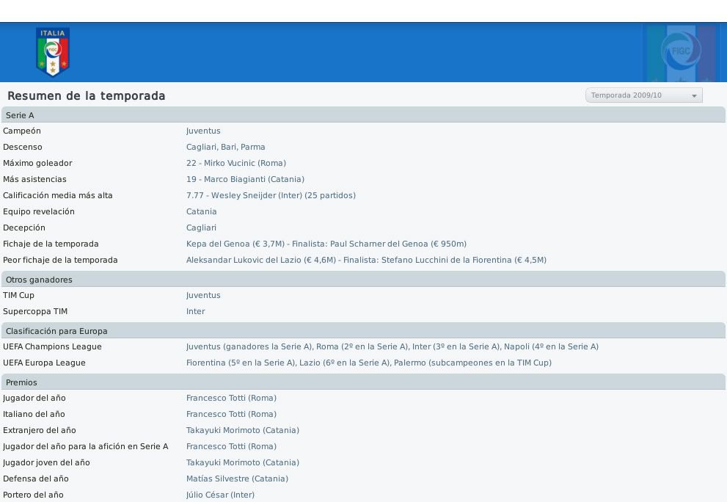Click the Otros ganadores section header
Viewport: 727px width, 502px height.
coord(363,280)
